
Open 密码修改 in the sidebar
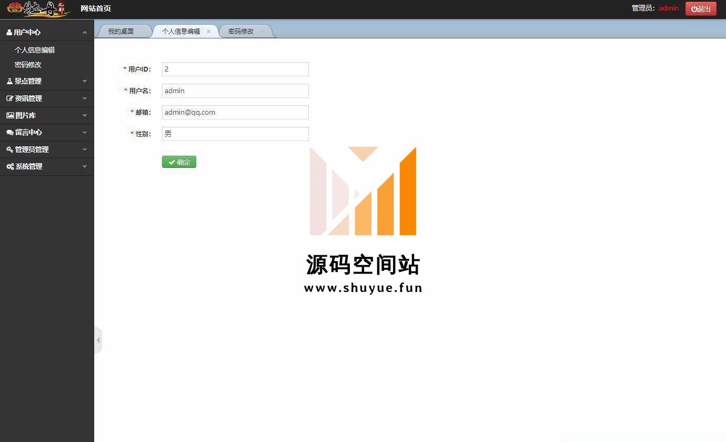28,65
